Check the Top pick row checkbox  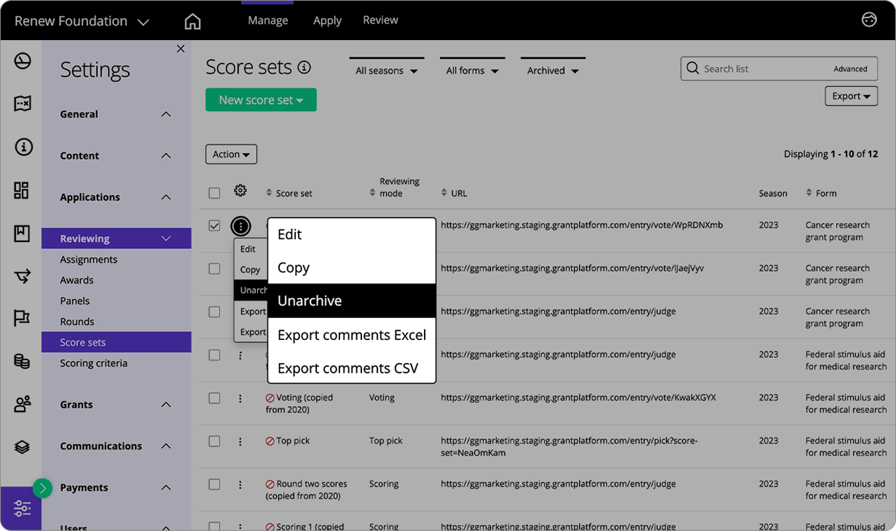(215, 441)
